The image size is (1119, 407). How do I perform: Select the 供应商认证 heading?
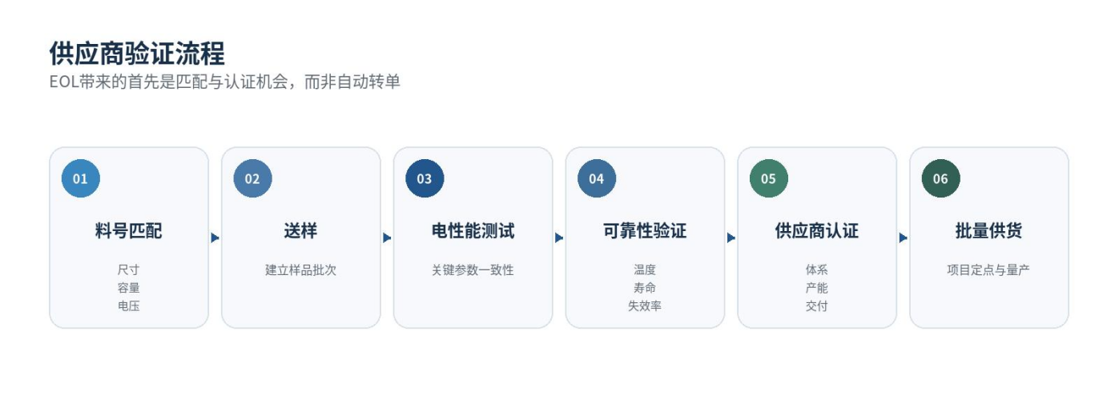point(817,231)
